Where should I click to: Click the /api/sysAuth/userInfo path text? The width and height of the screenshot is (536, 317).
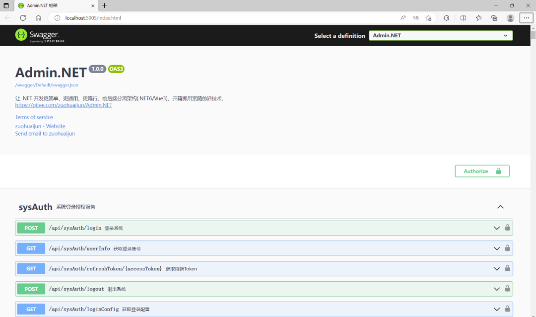[79, 248]
